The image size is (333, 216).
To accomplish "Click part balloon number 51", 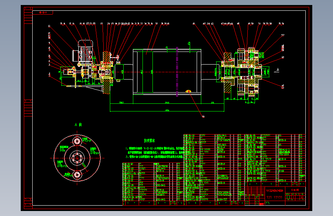I will [259, 23].
